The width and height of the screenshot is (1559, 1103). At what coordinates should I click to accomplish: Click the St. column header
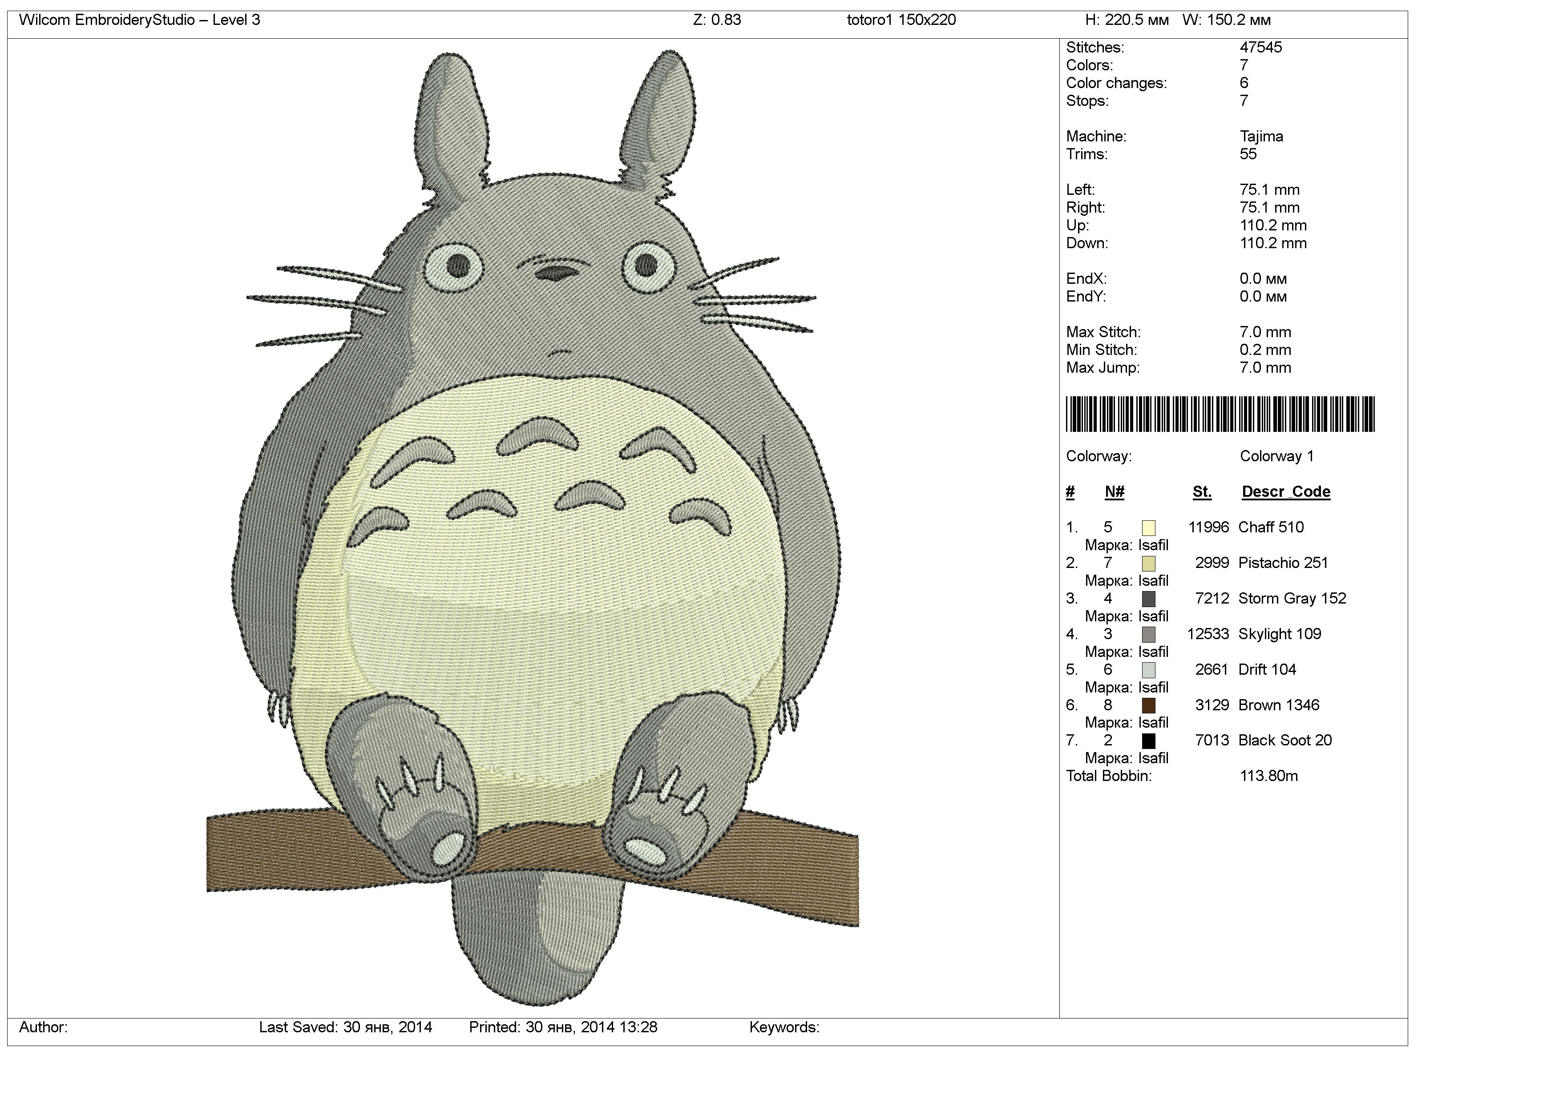(1202, 492)
